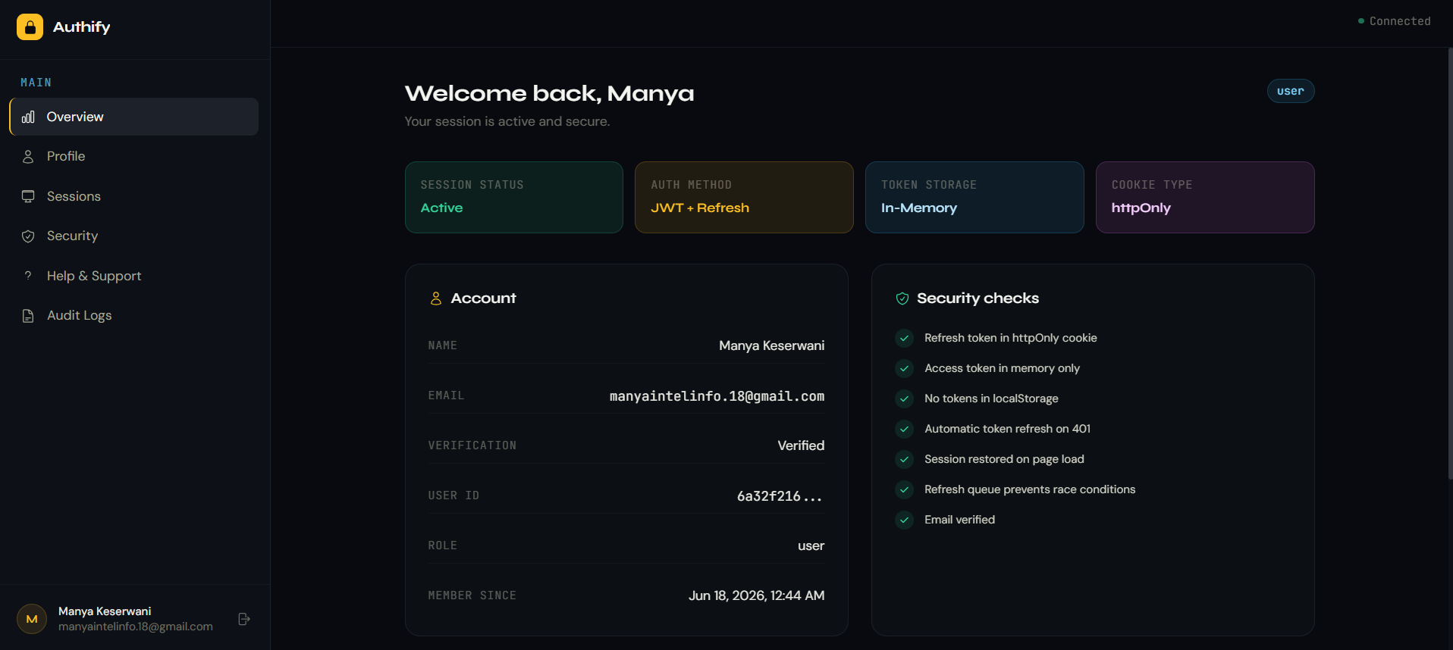Screen dimensions: 1453x650
Task: Click 'Session restored on page load' text
Action: pos(1004,459)
